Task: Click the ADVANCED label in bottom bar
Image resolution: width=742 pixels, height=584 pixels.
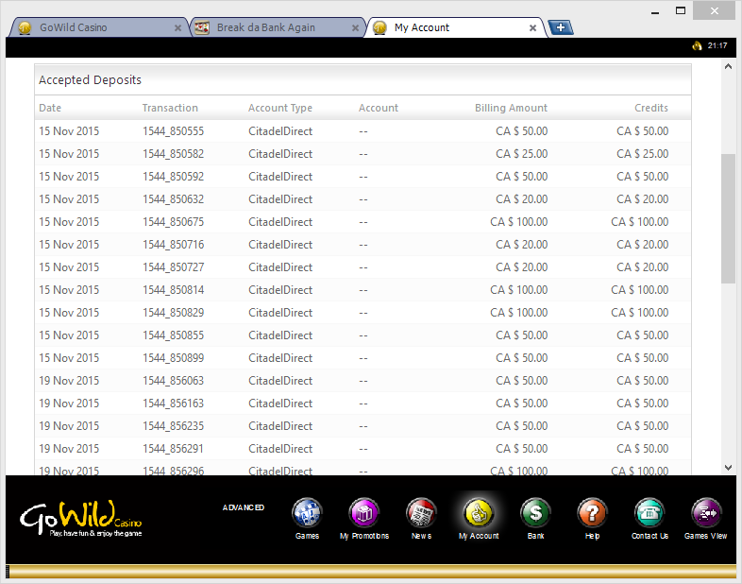Action: tap(244, 507)
